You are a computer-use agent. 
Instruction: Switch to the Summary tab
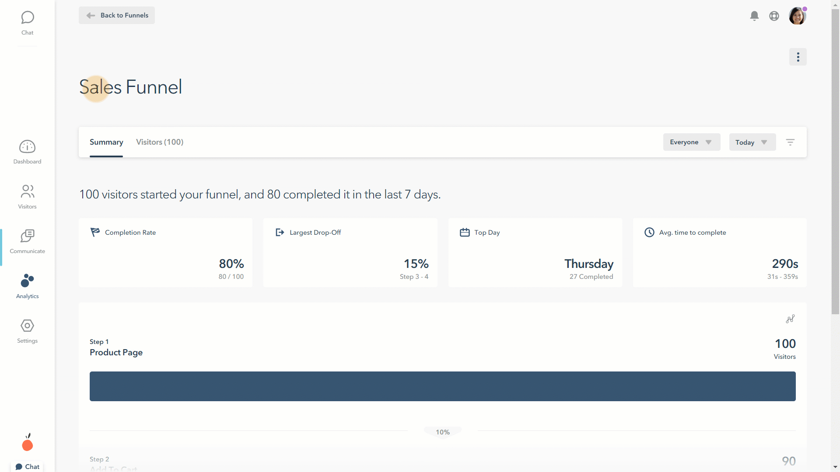pyautogui.click(x=106, y=142)
